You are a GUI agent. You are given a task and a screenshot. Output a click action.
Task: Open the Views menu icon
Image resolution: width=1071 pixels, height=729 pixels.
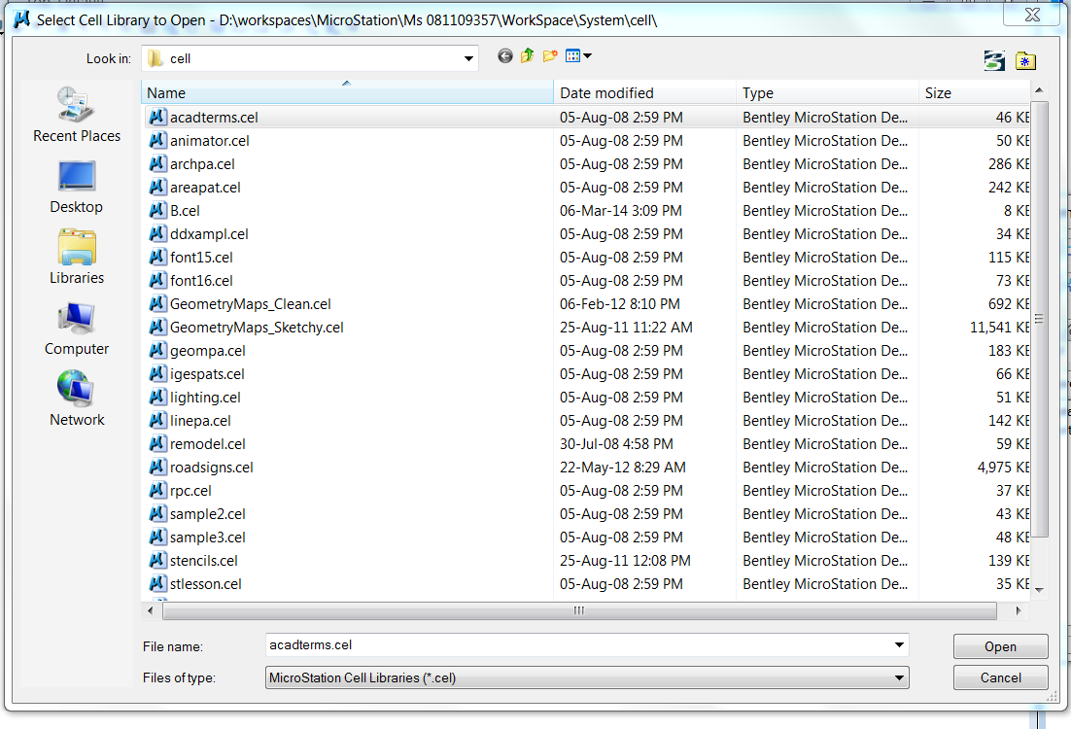coord(573,56)
